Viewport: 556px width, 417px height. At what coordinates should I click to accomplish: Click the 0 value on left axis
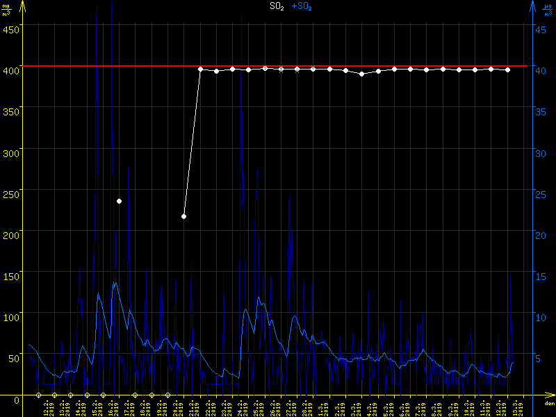tap(17, 399)
